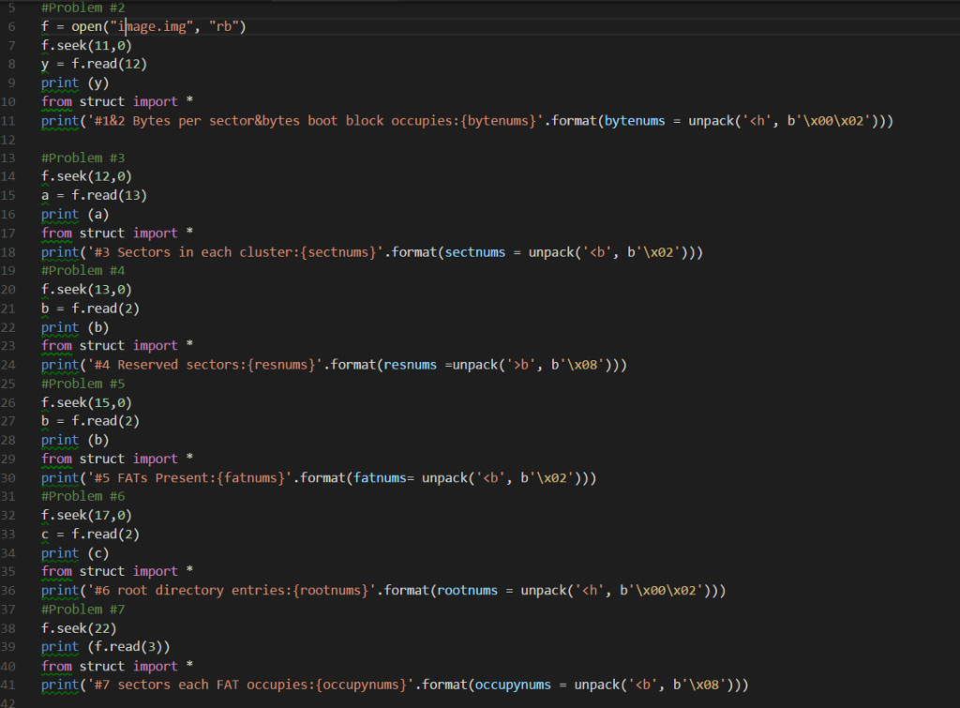Viewport: 960px width, 708px height.
Task: Click line number 11 in the gutter
Action: (x=10, y=121)
